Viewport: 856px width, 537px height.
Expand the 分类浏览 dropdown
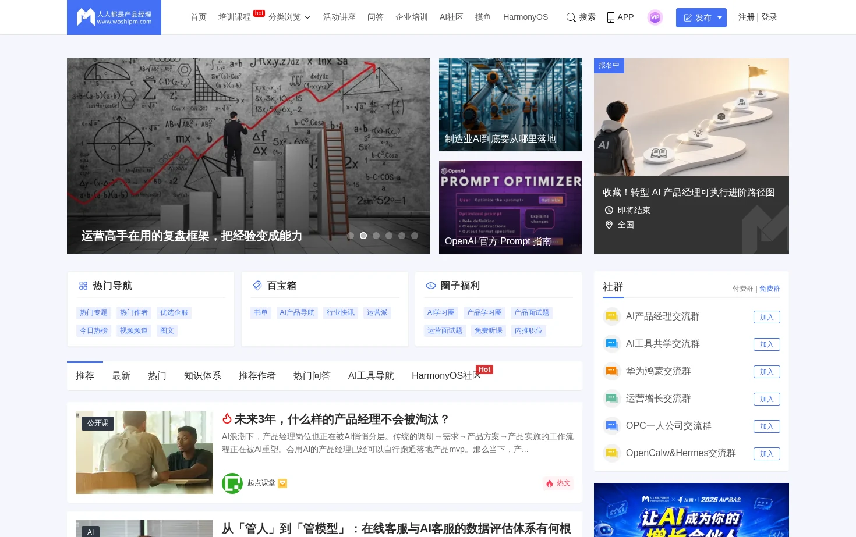click(289, 17)
